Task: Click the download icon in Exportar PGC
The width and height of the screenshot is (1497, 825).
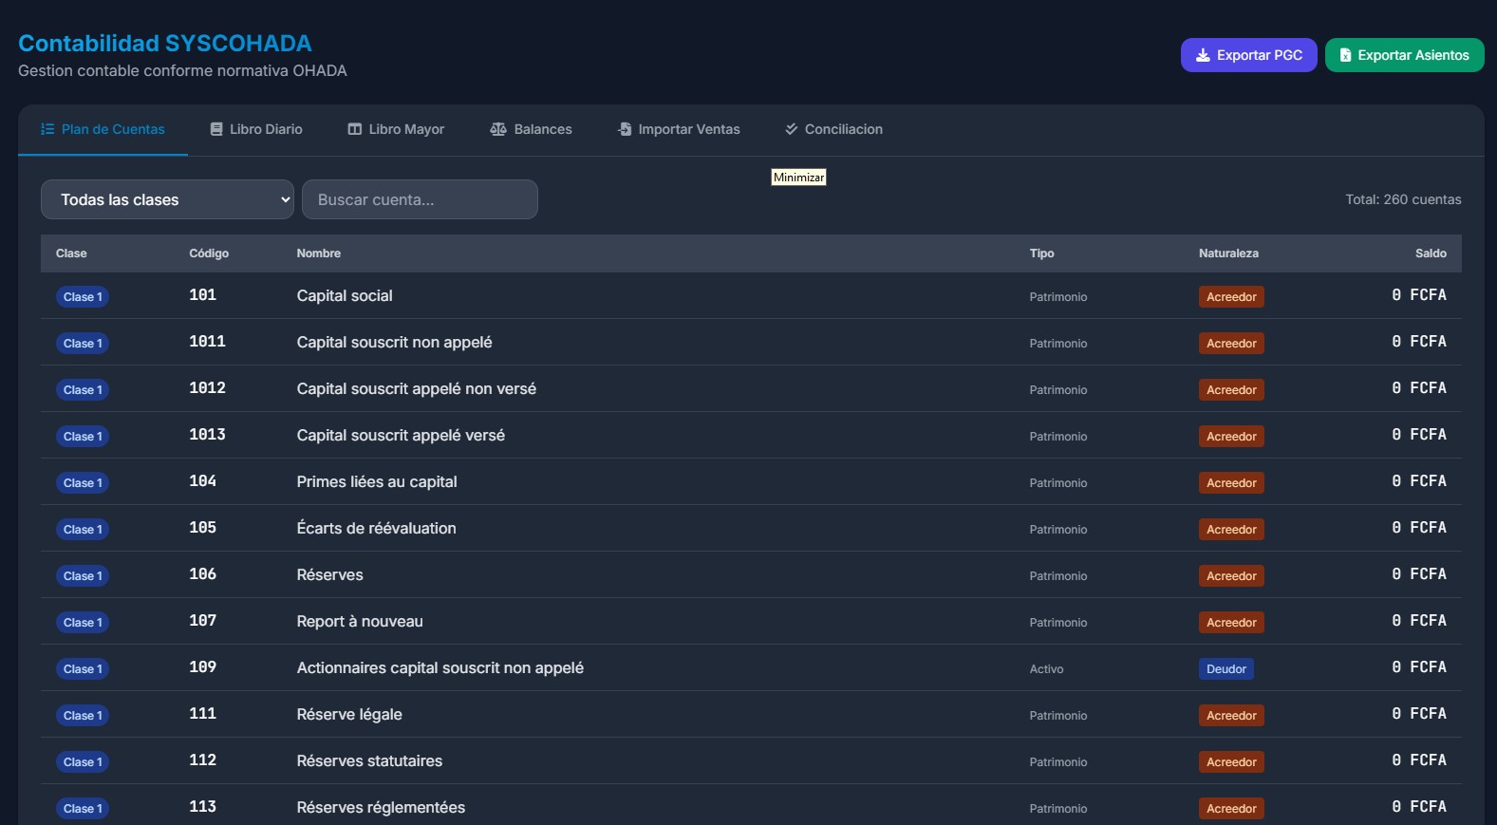Action: pyautogui.click(x=1203, y=55)
